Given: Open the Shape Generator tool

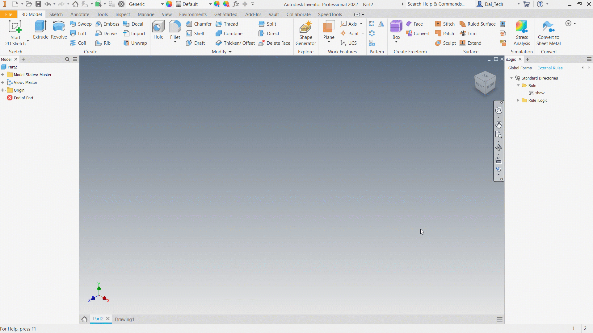Looking at the screenshot, I should click(305, 33).
